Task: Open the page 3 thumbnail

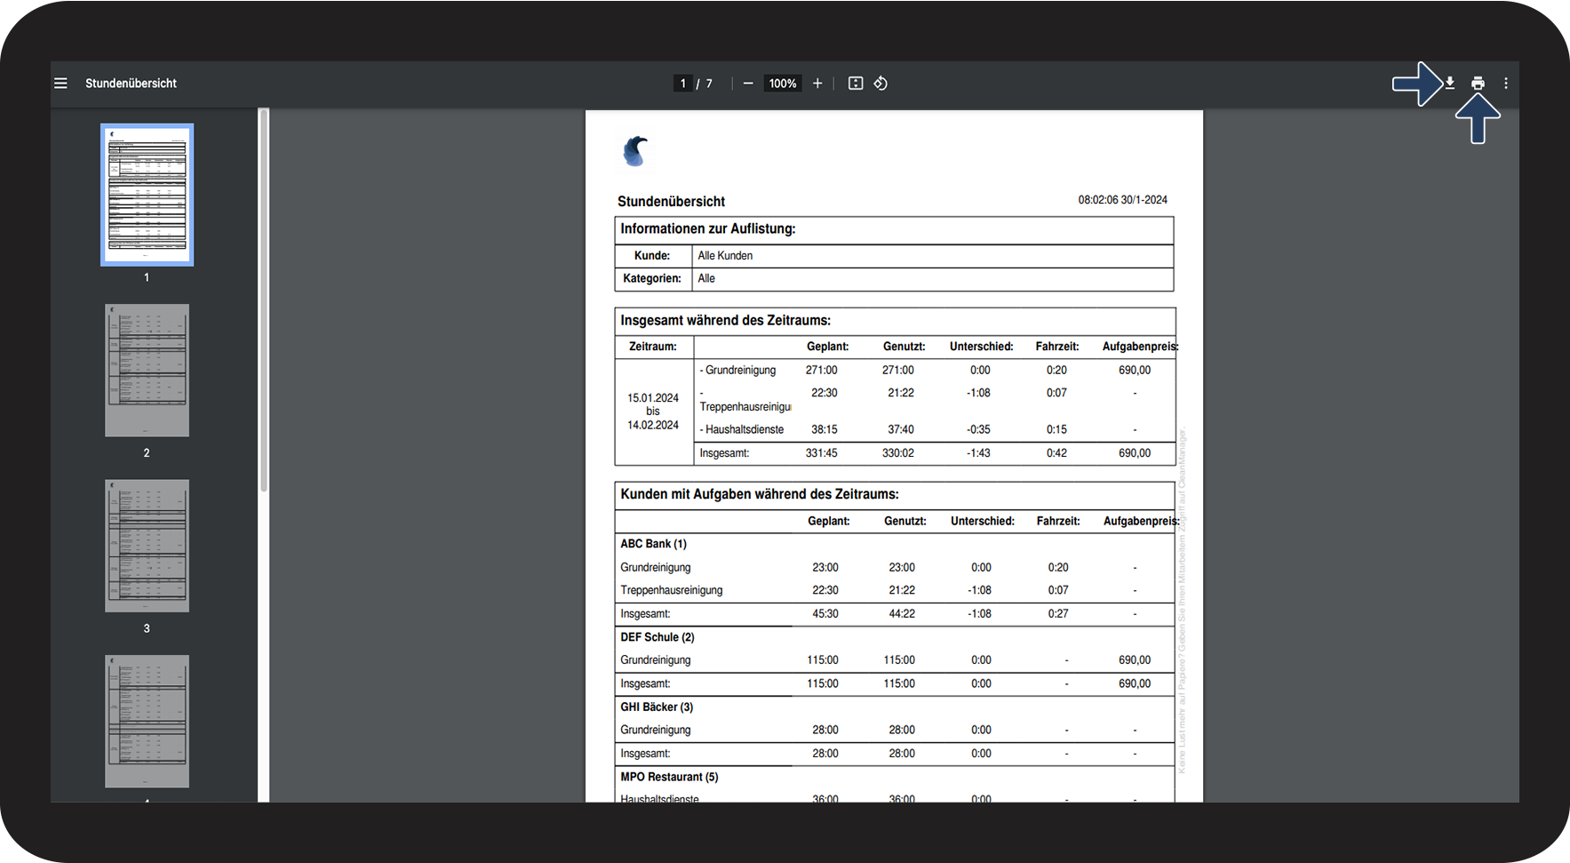Action: pyautogui.click(x=147, y=546)
